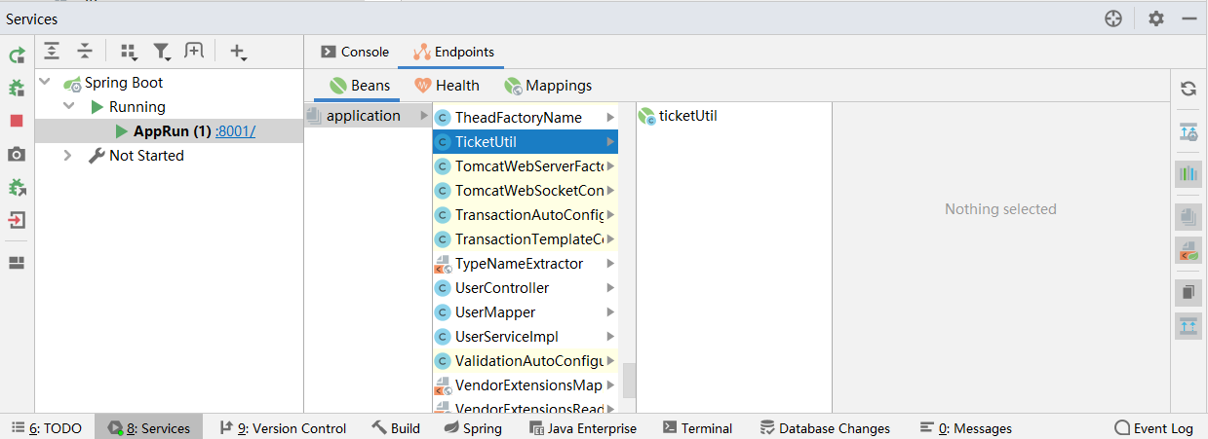This screenshot has height=439, width=1208.
Task: Open the Build tool window
Action: pyautogui.click(x=396, y=428)
